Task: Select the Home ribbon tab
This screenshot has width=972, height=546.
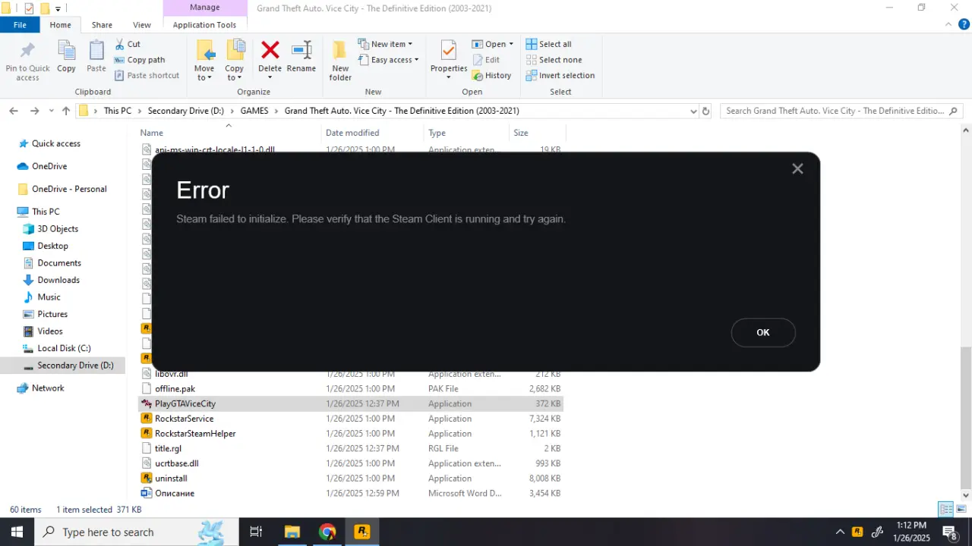Action: point(60,25)
